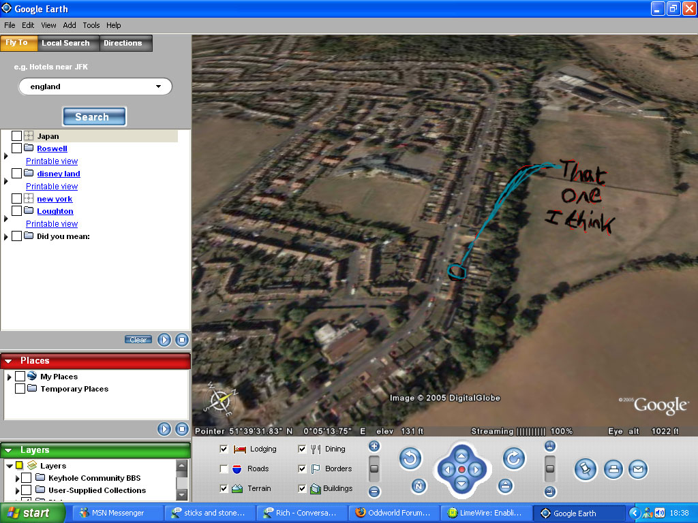Click the add placemark pushpin icon
The width and height of the screenshot is (698, 523).
(586, 469)
